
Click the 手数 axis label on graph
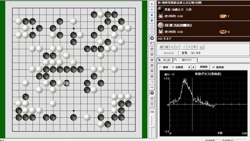(220, 133)
